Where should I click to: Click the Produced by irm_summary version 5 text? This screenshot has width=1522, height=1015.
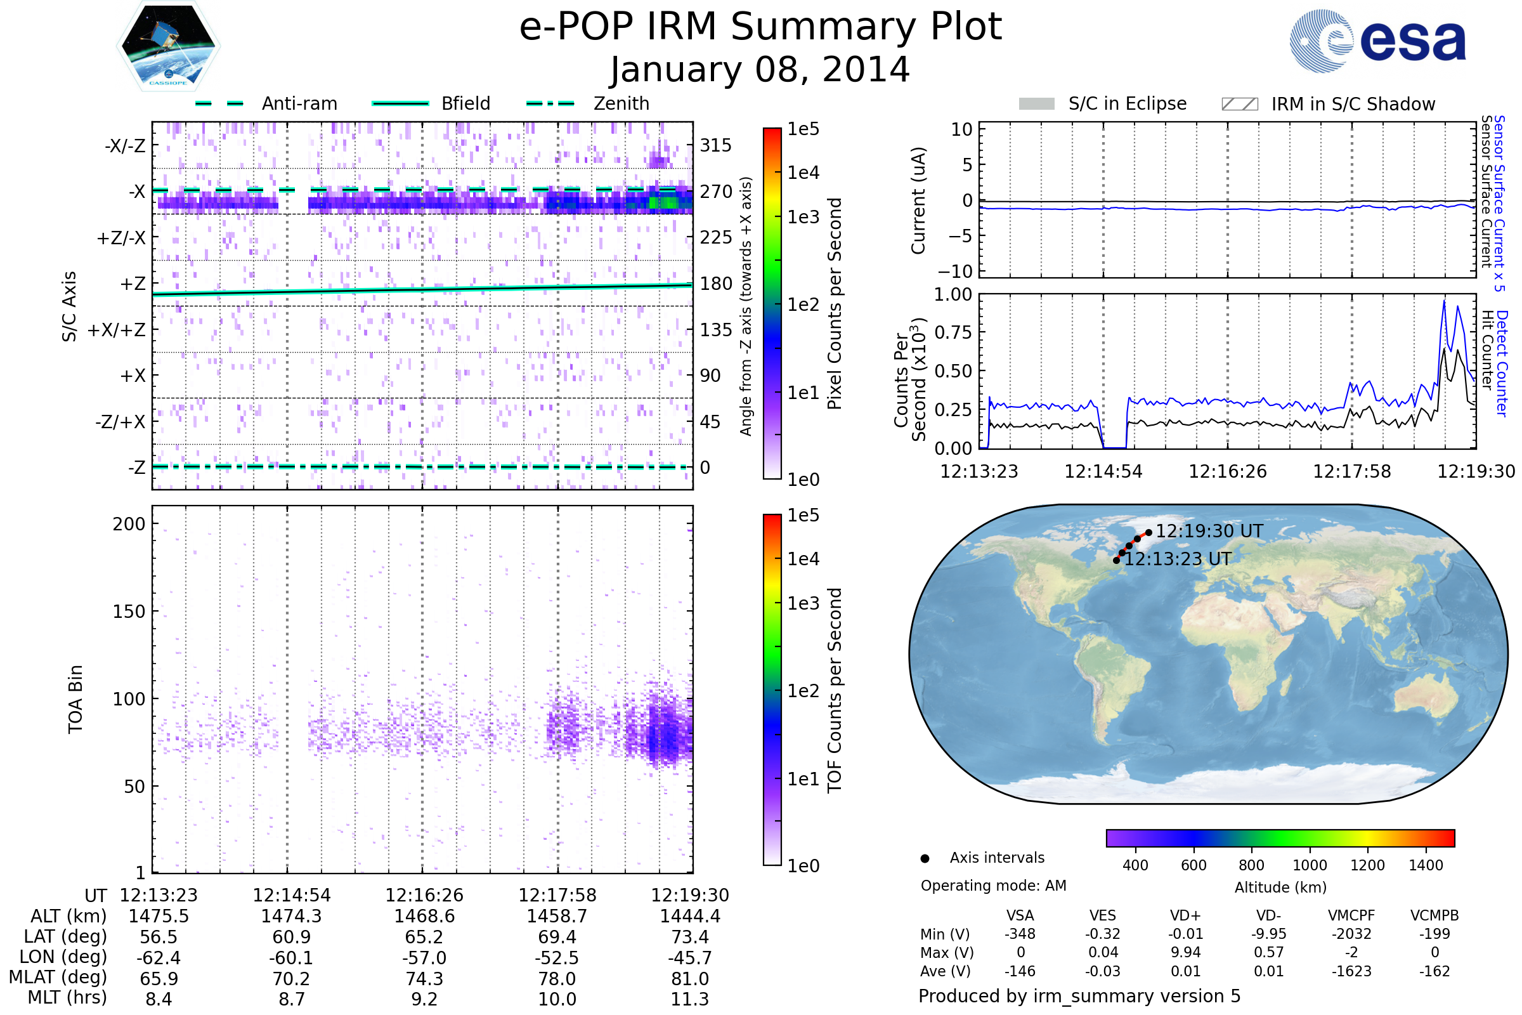[1079, 996]
